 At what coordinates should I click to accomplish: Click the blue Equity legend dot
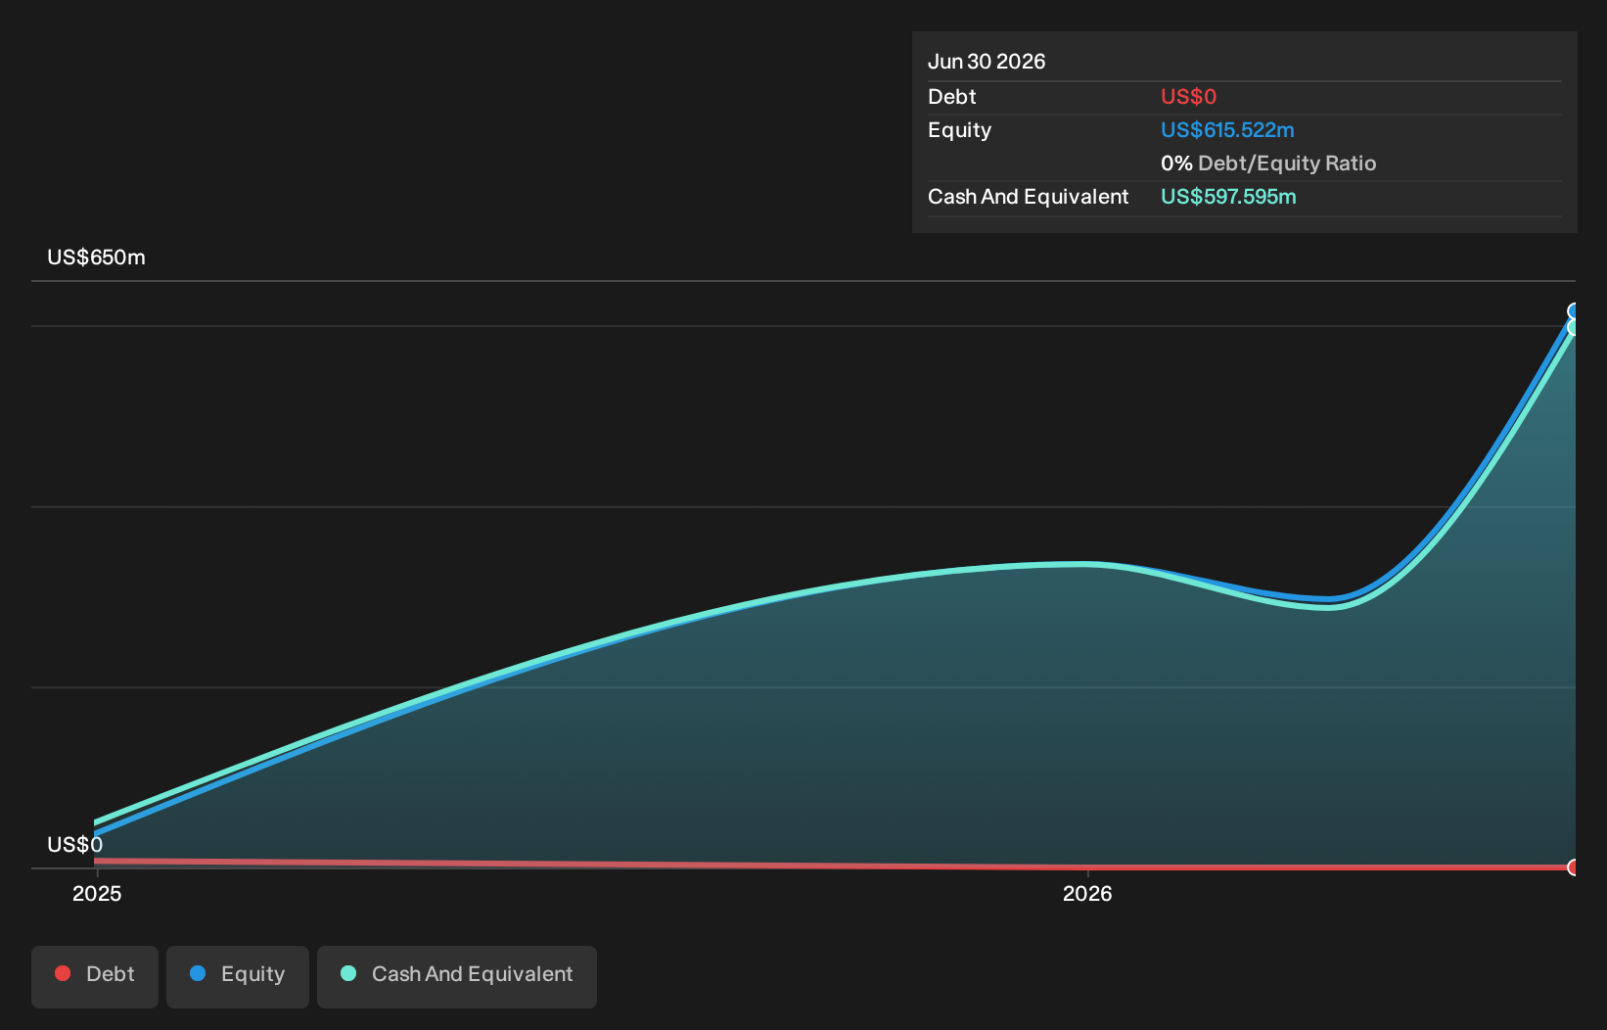[x=198, y=973]
